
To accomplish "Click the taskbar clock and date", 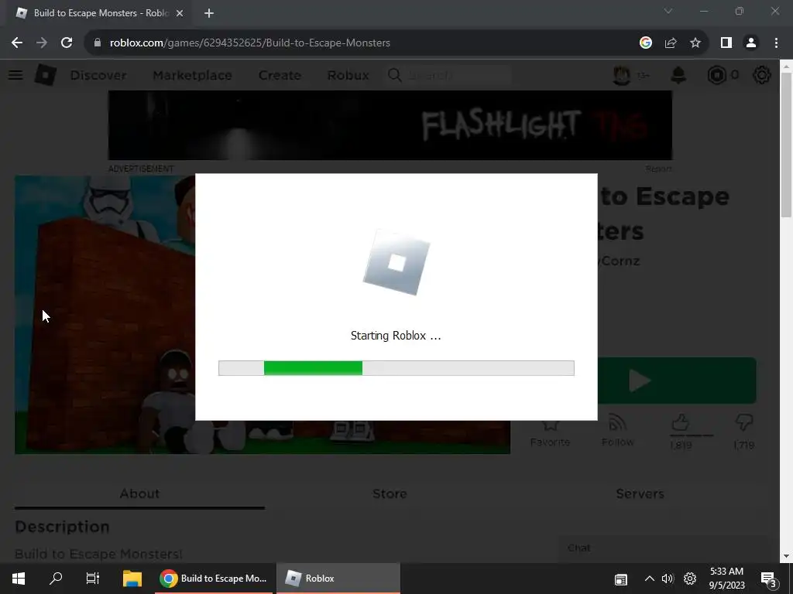I will [726, 579].
